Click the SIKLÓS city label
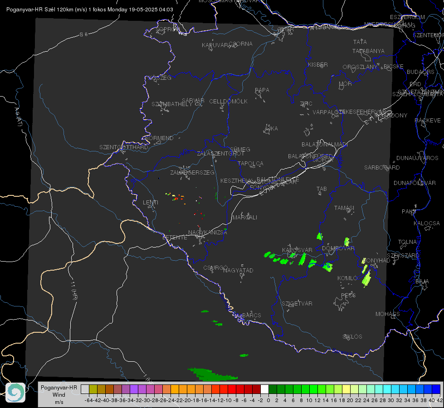The height and width of the screenshot is (408, 444). (352, 337)
